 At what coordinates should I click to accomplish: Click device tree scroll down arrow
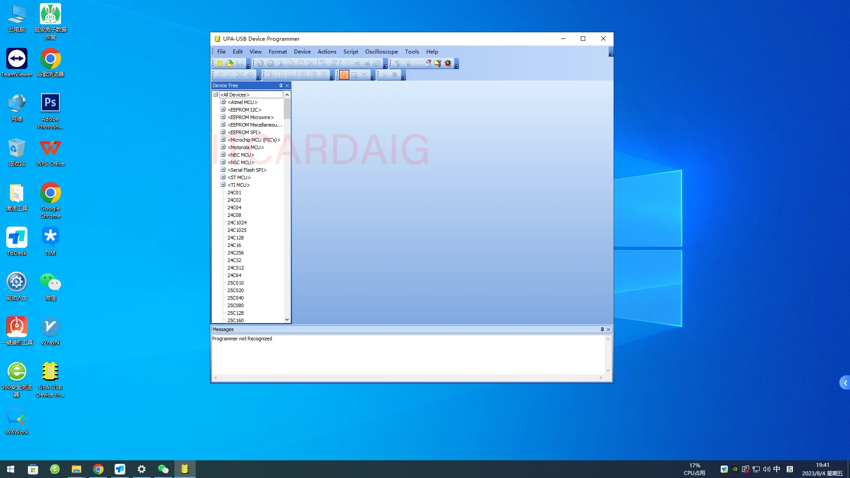tap(287, 319)
